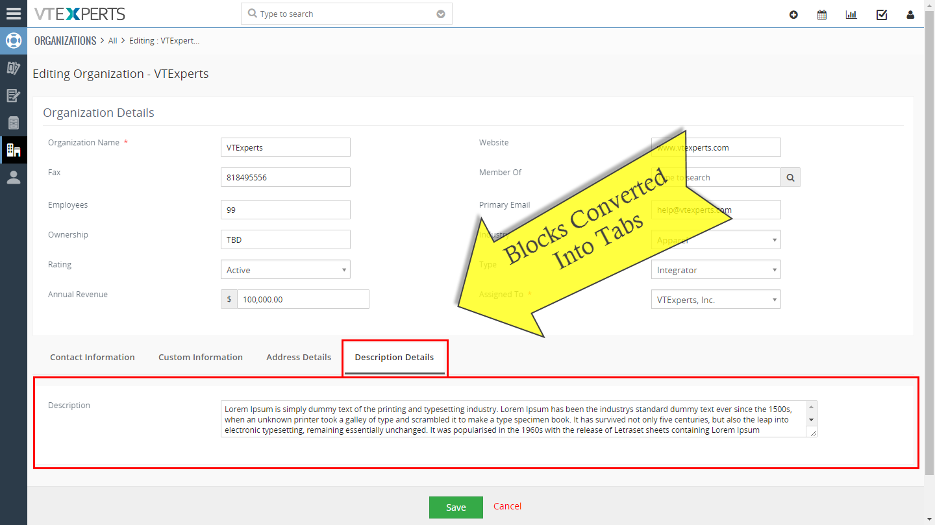Open the reports bar chart icon
The image size is (935, 525).
pos(851,14)
